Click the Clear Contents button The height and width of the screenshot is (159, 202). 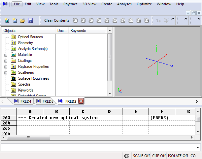tap(57, 20)
